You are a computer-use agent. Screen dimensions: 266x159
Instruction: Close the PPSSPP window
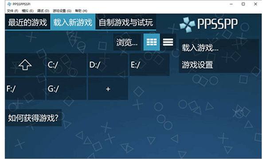pyautogui.click(x=255, y=4)
